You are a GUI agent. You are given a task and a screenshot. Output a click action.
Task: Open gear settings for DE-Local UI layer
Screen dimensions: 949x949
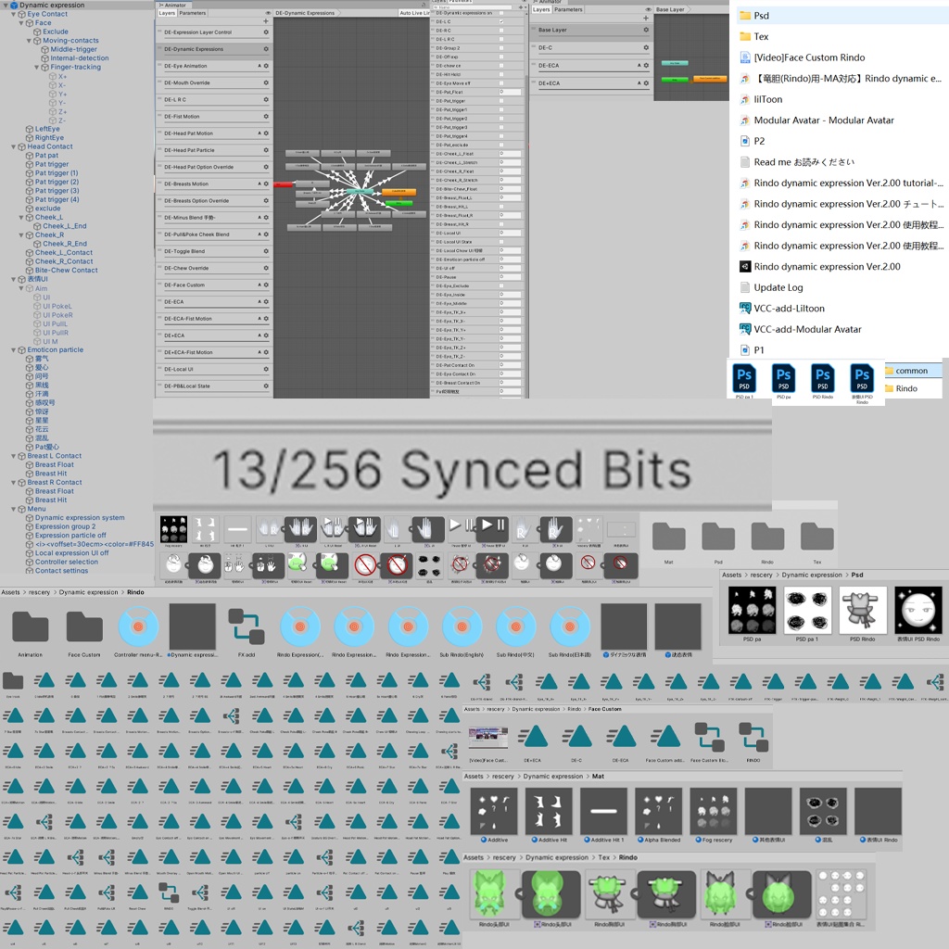(x=266, y=369)
